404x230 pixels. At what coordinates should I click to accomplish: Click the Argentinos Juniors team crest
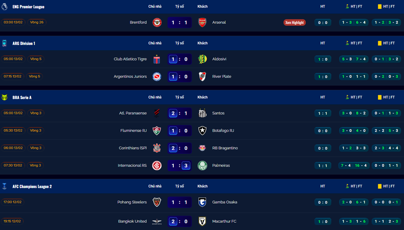157,76
